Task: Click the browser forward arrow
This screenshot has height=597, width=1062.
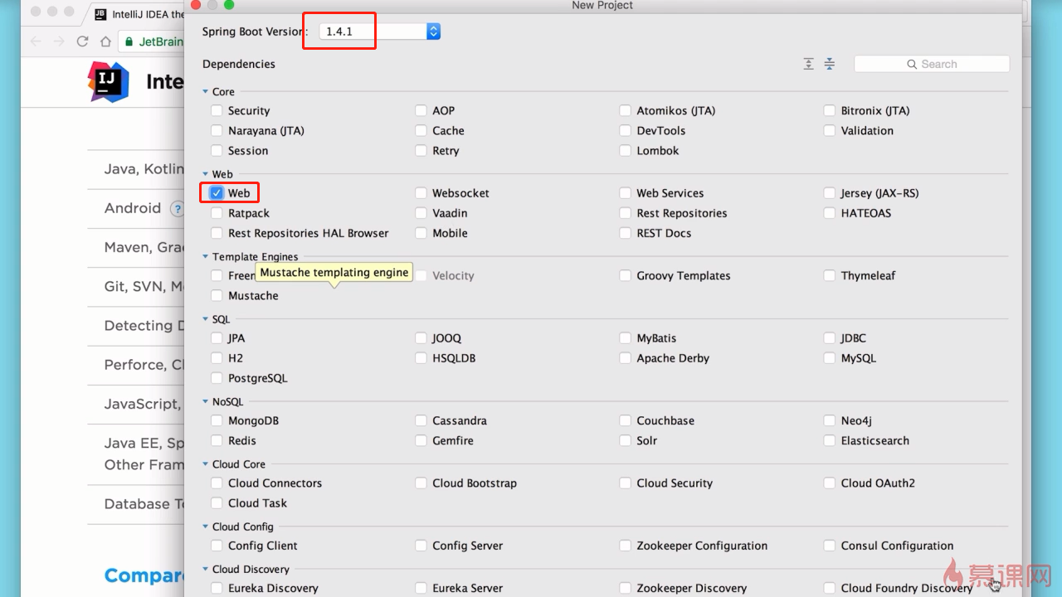Action: (x=59, y=41)
